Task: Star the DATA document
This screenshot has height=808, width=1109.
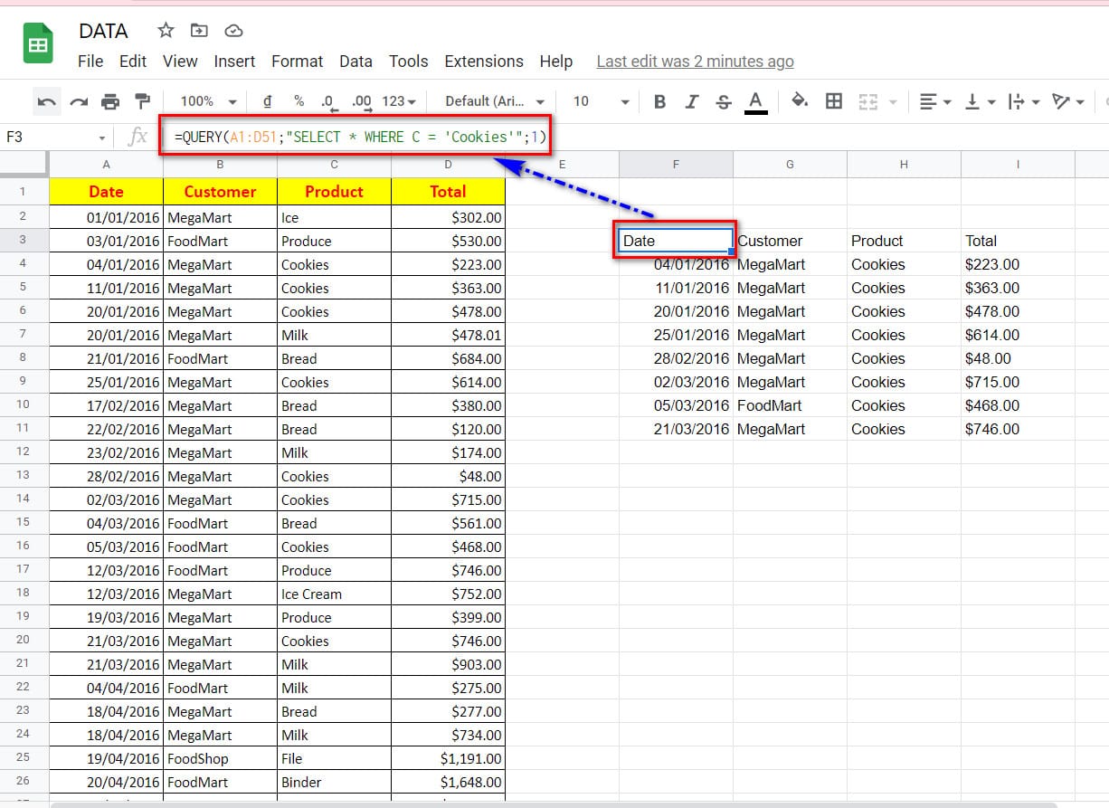Action: pos(166,31)
